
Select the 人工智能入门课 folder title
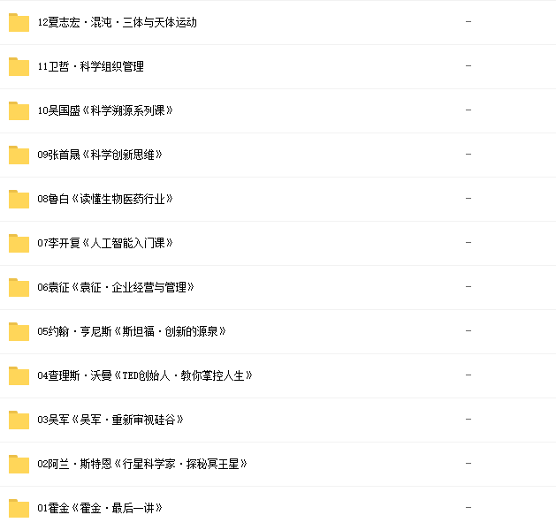[127, 243]
